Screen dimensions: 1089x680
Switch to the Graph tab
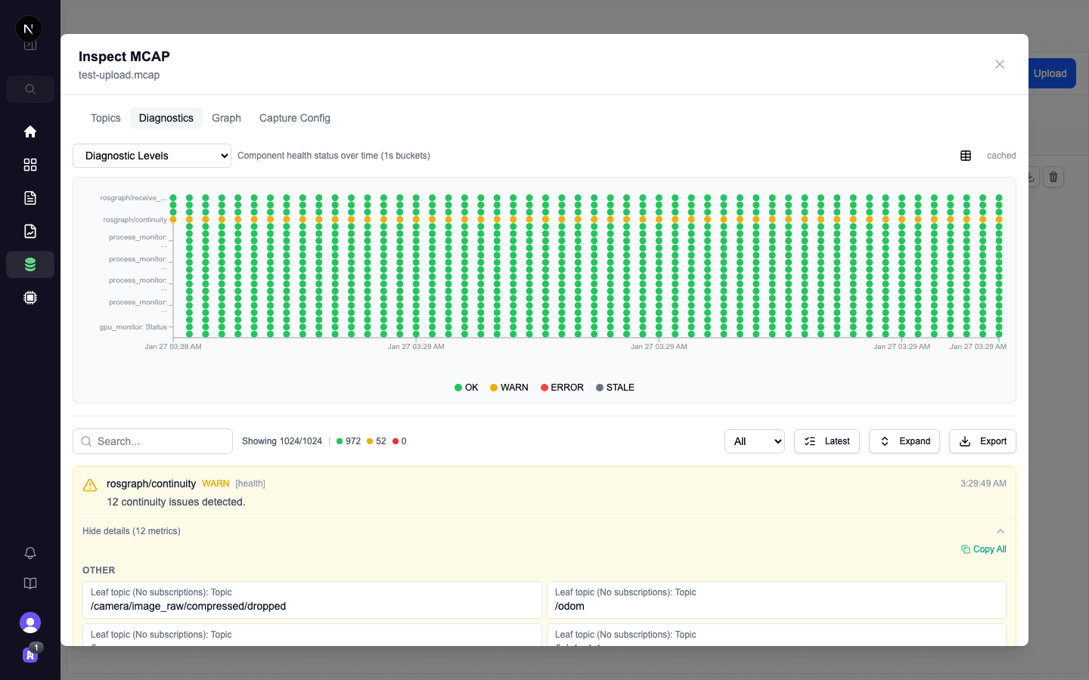226,118
